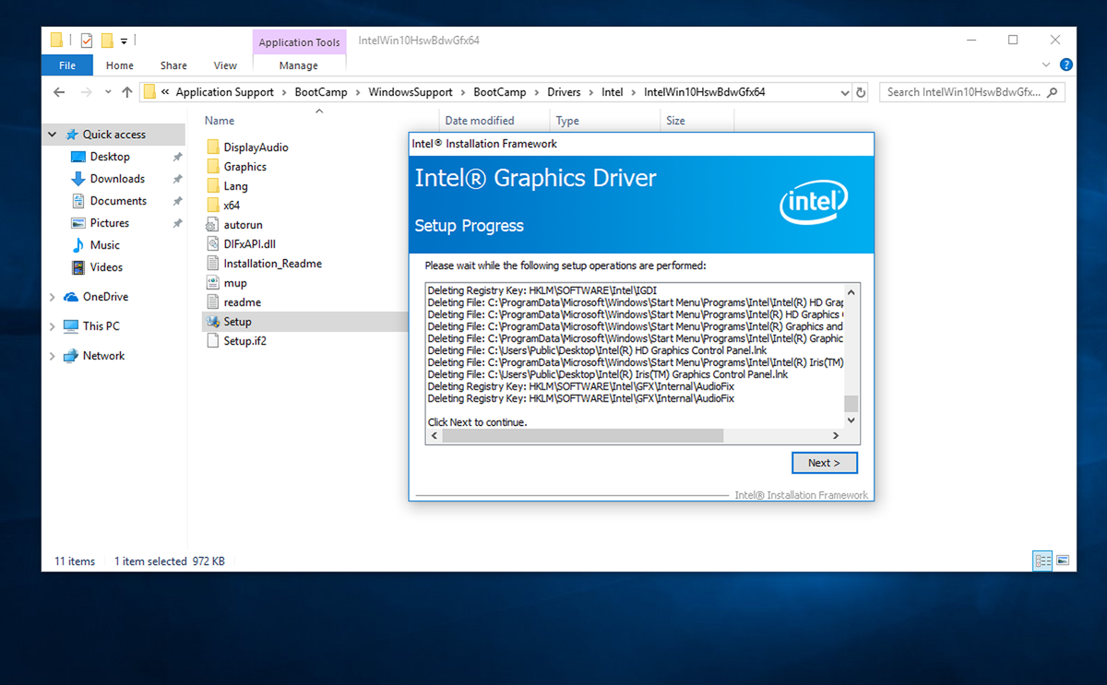Click the setup log horizontal scrollbar thumb
The height and width of the screenshot is (685, 1107).
[582, 436]
